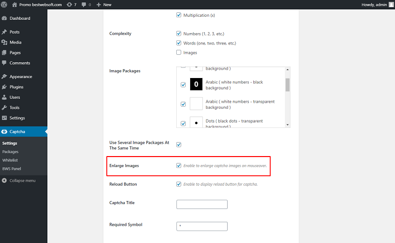Click the Posts pin icon
Image resolution: width=395 pixels, height=243 pixels.
pyautogui.click(x=4, y=32)
